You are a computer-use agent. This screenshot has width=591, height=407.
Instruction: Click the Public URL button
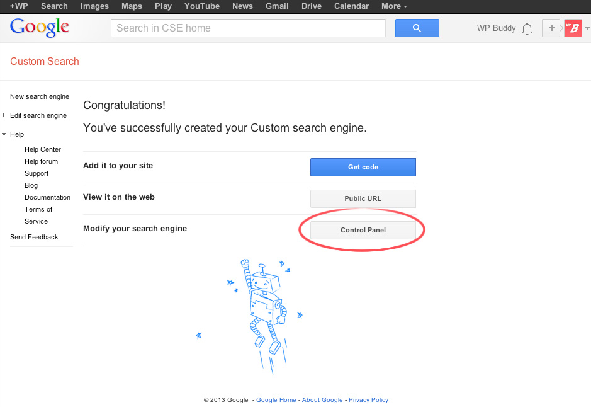(363, 198)
